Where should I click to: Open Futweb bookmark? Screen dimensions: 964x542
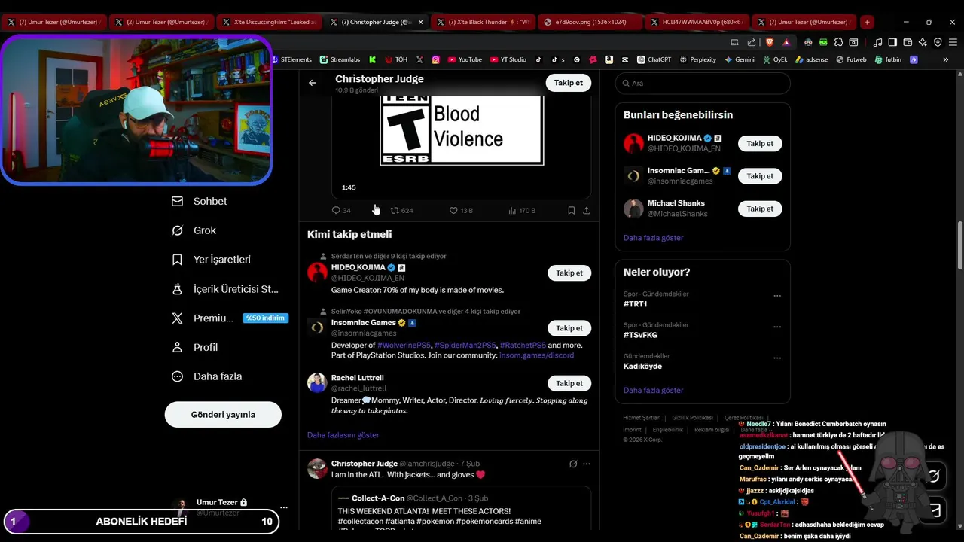(x=851, y=59)
